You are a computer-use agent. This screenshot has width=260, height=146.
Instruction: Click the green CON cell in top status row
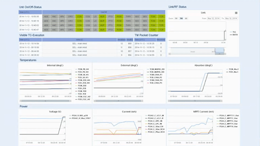79,17
